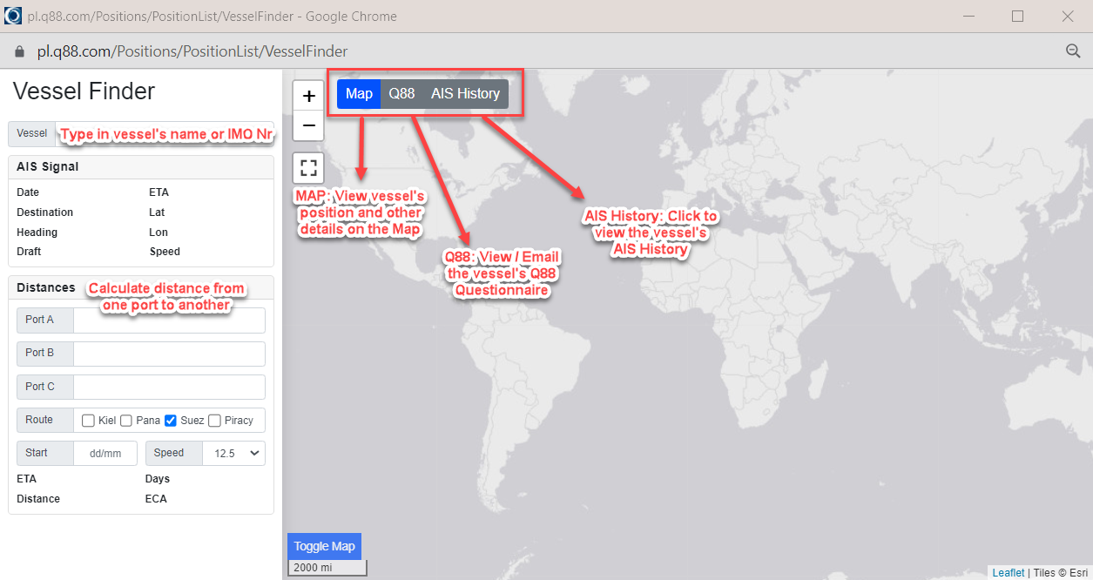Enable the Kiel route checkbox
Image resolution: width=1093 pixels, height=580 pixels.
pos(88,421)
